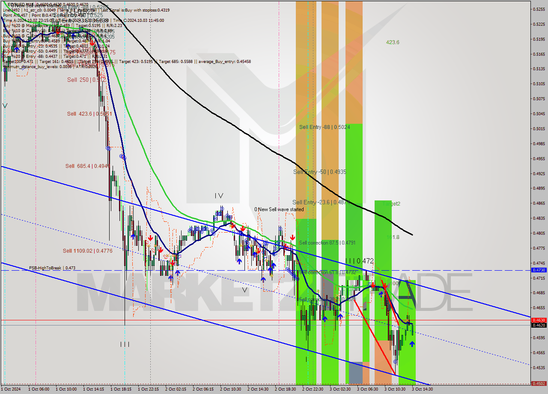
Task: Click the '161.8' label on green zone
Action: coord(393,237)
